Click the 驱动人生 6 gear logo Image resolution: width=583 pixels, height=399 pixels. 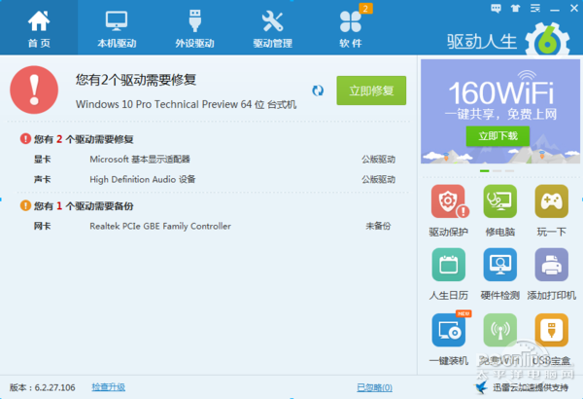[x=547, y=40]
